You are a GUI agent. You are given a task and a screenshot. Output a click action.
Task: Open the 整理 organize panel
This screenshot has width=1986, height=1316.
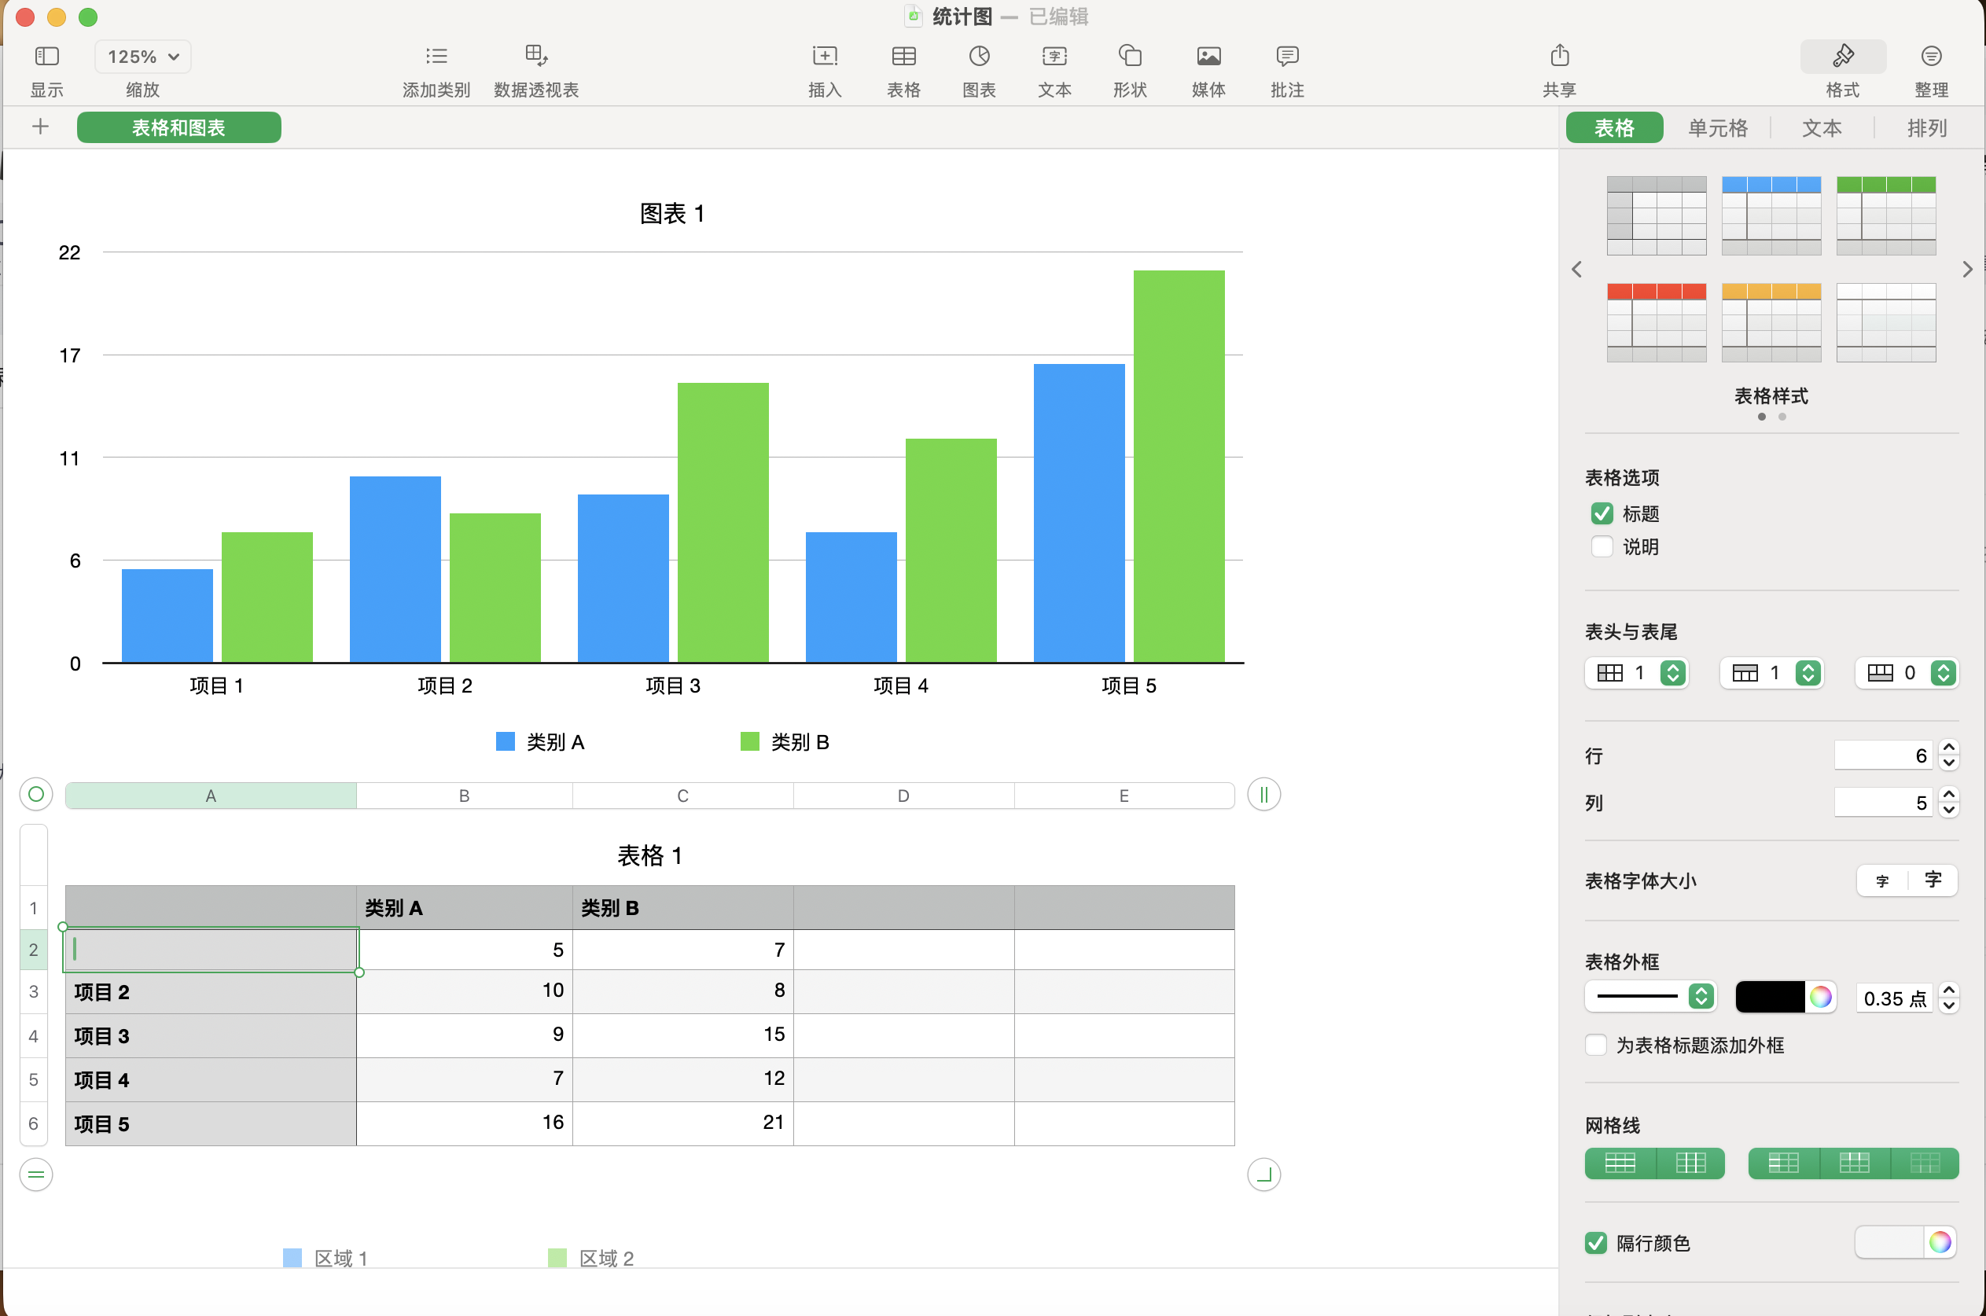(1931, 57)
